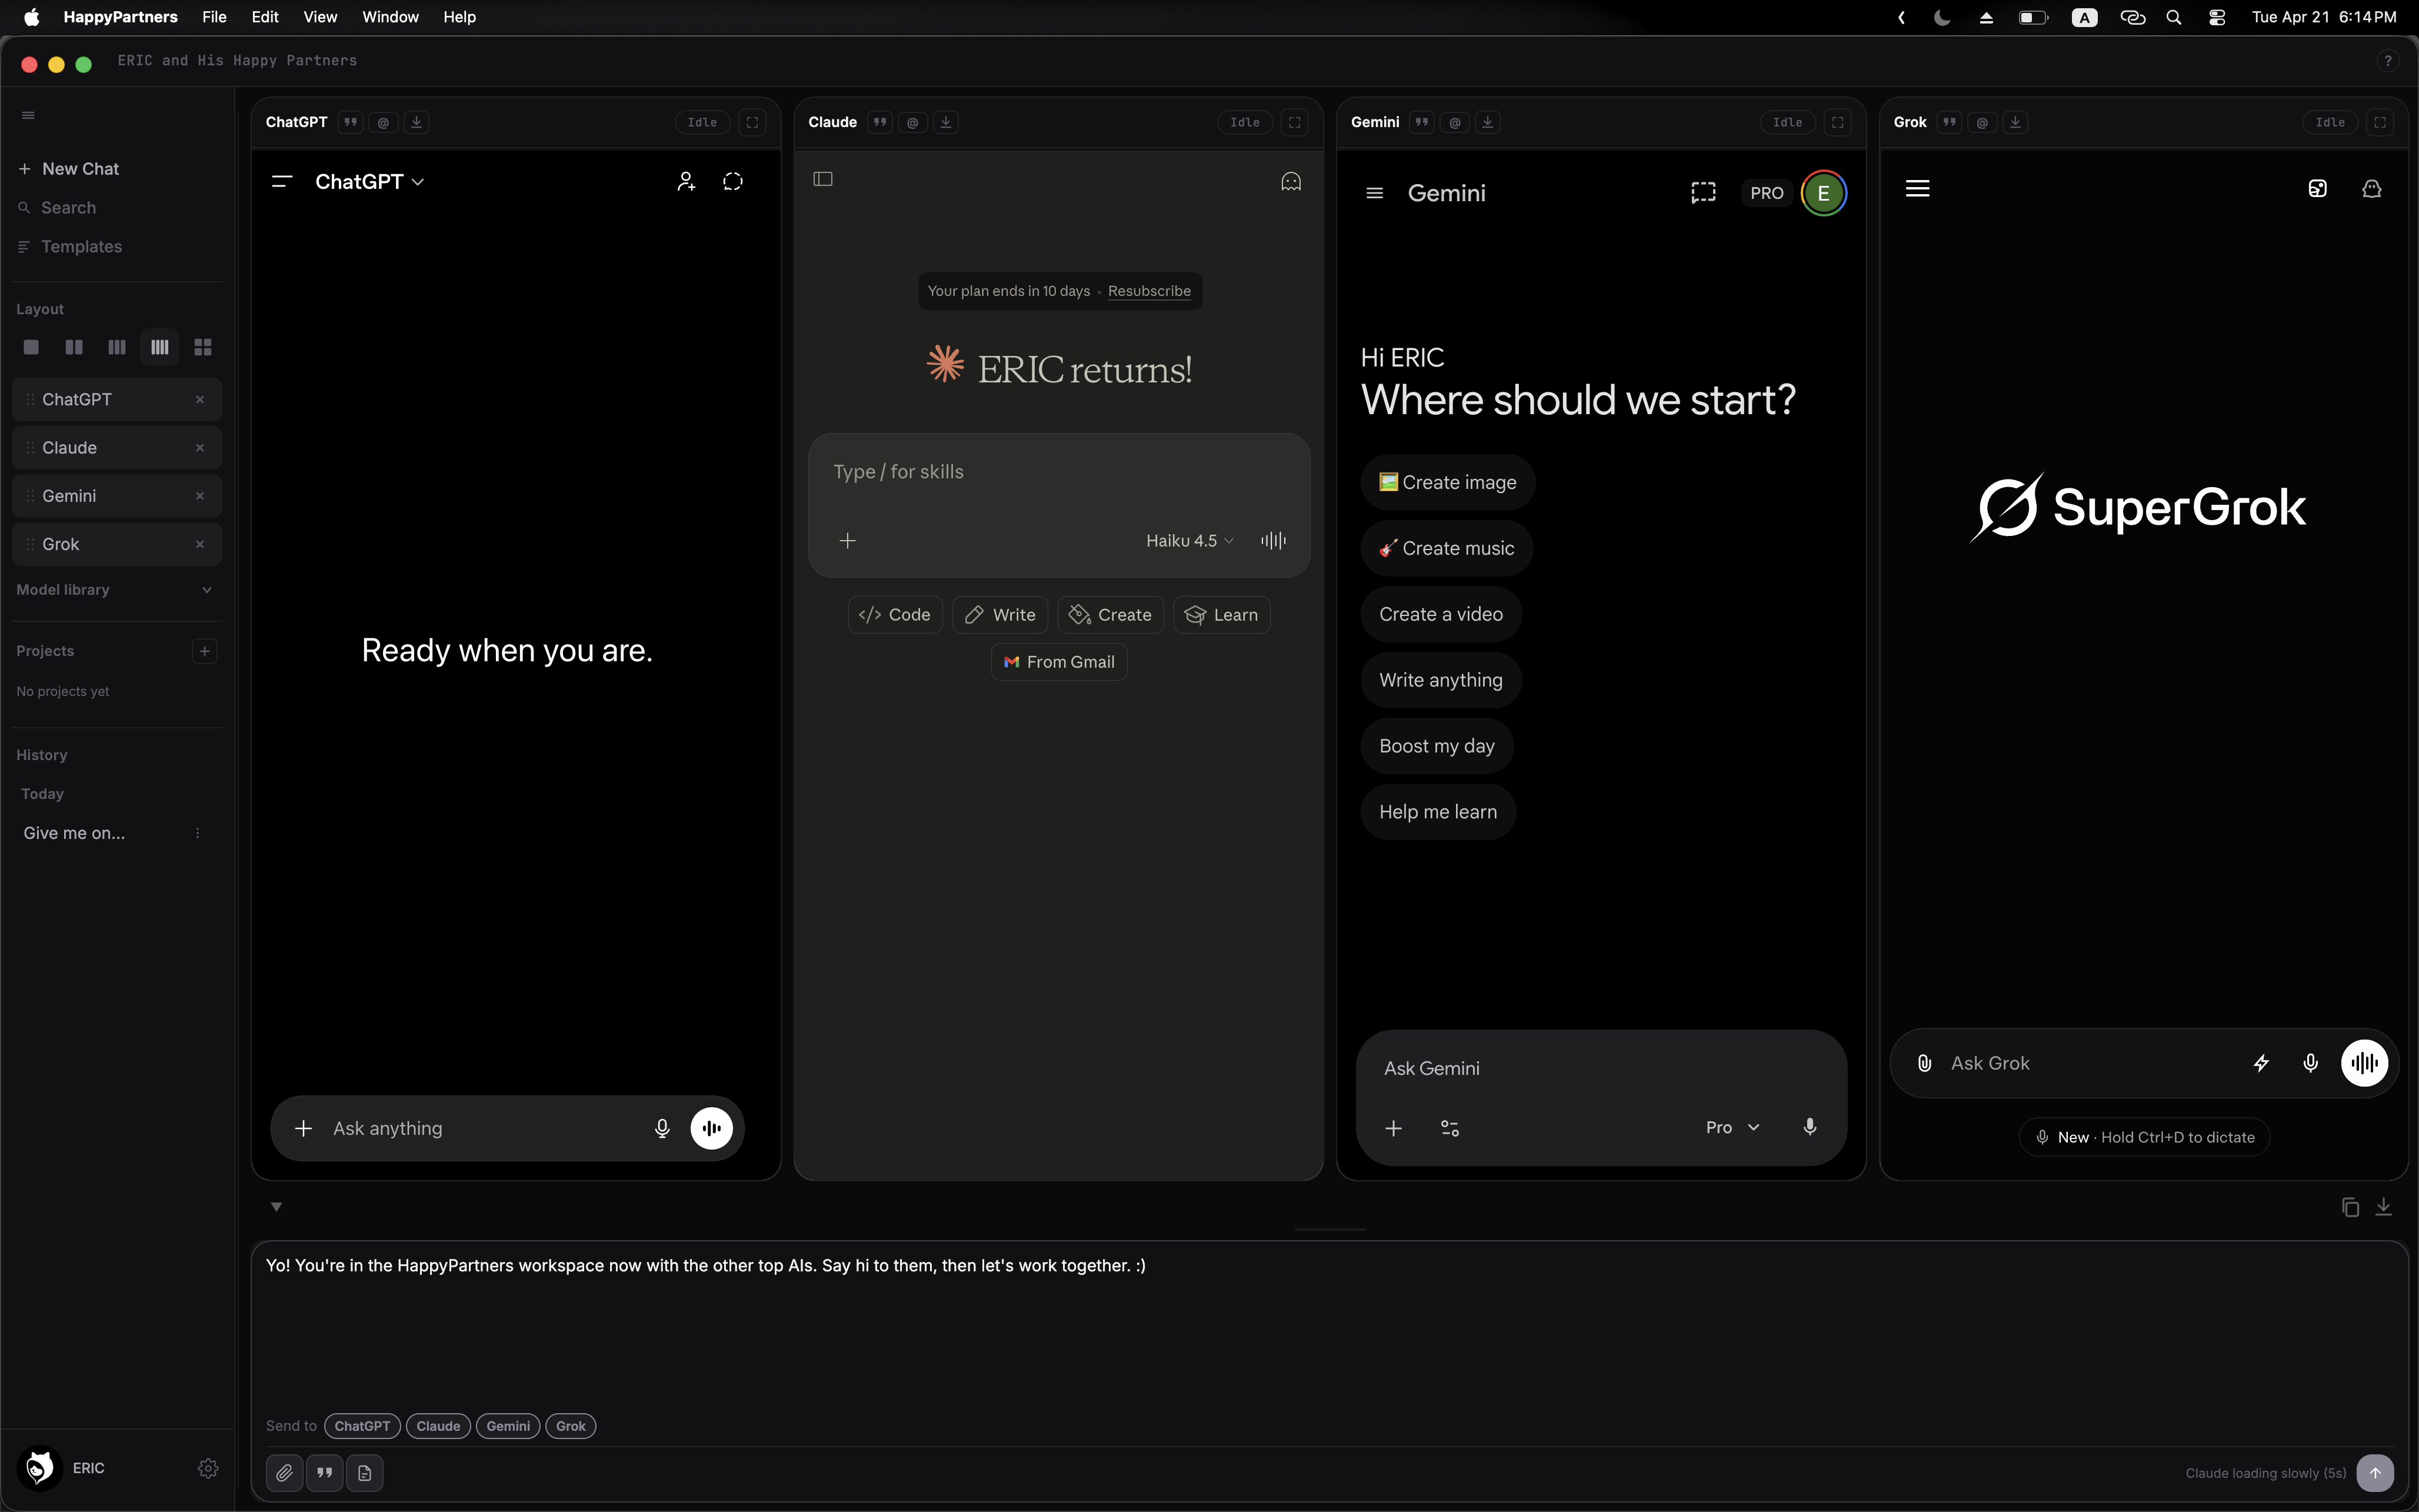Click the quote icon below the prompt box
Screen dimensions: 2419x1512
(x=325, y=1473)
